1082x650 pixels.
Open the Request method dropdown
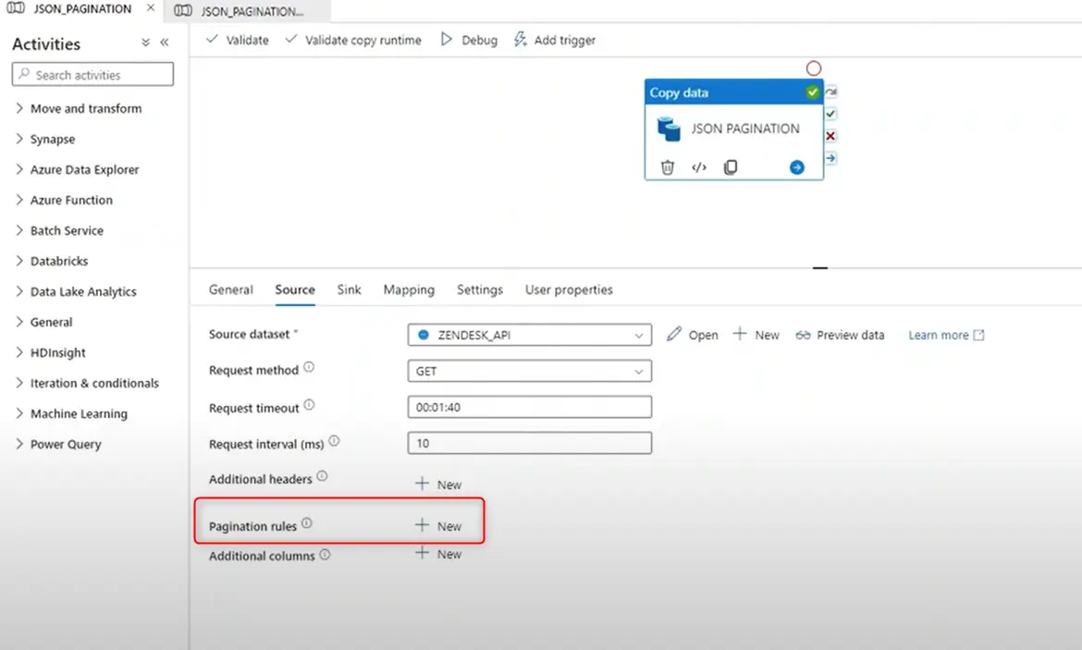click(529, 371)
